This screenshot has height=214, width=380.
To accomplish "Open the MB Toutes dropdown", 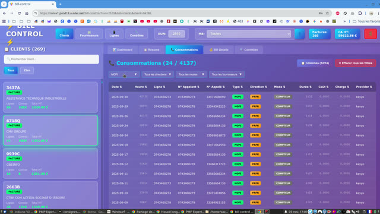I will coord(249,34).
